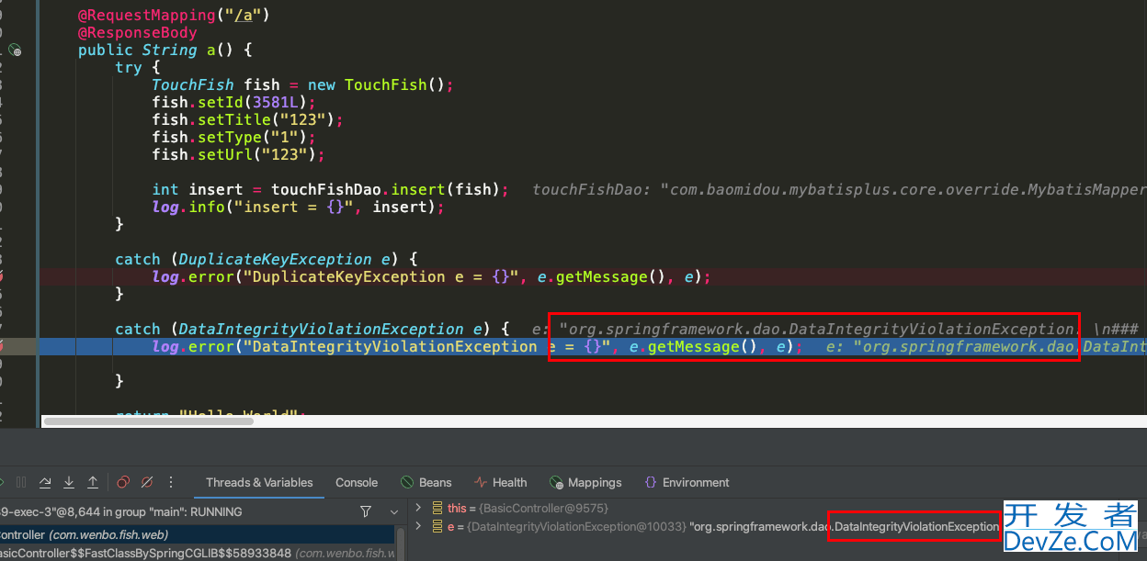
Task: Click the 'log.info("insert = {}", insert);' line
Action: click(298, 207)
